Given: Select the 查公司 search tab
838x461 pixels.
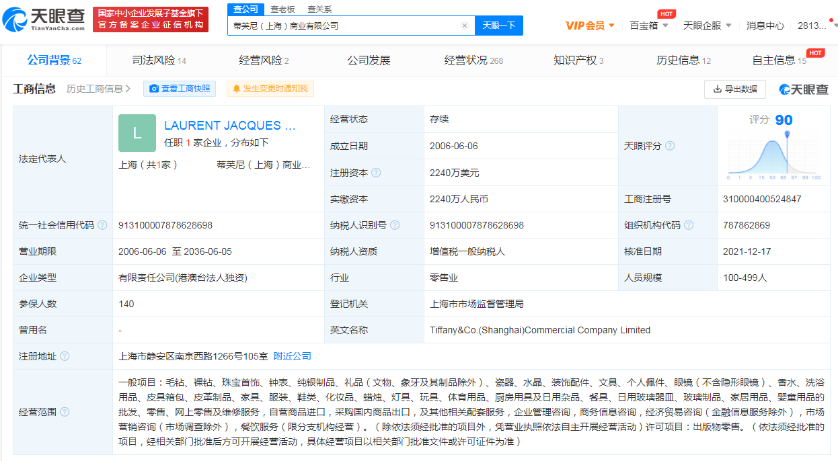Looking at the screenshot, I should point(246,9).
